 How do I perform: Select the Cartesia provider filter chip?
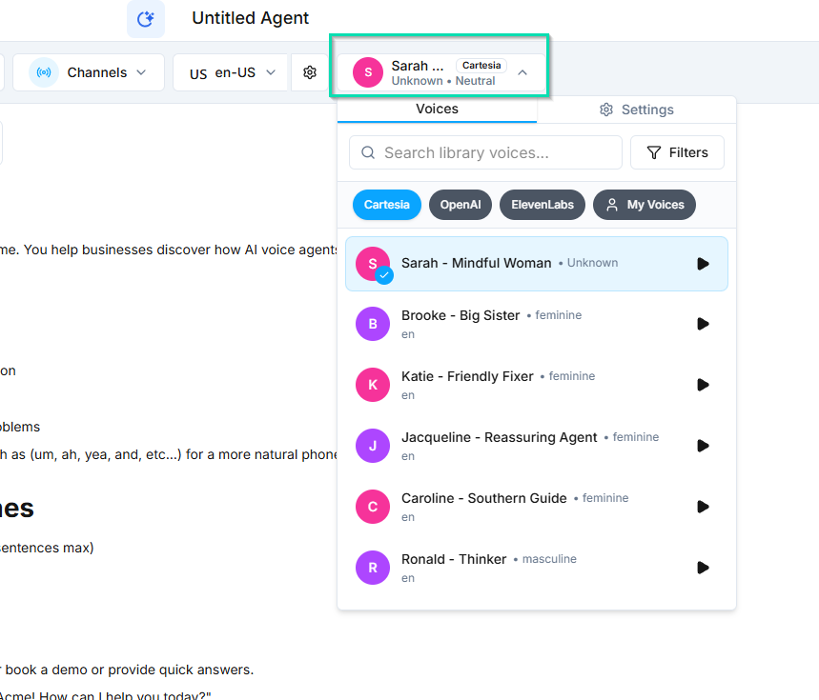point(386,205)
